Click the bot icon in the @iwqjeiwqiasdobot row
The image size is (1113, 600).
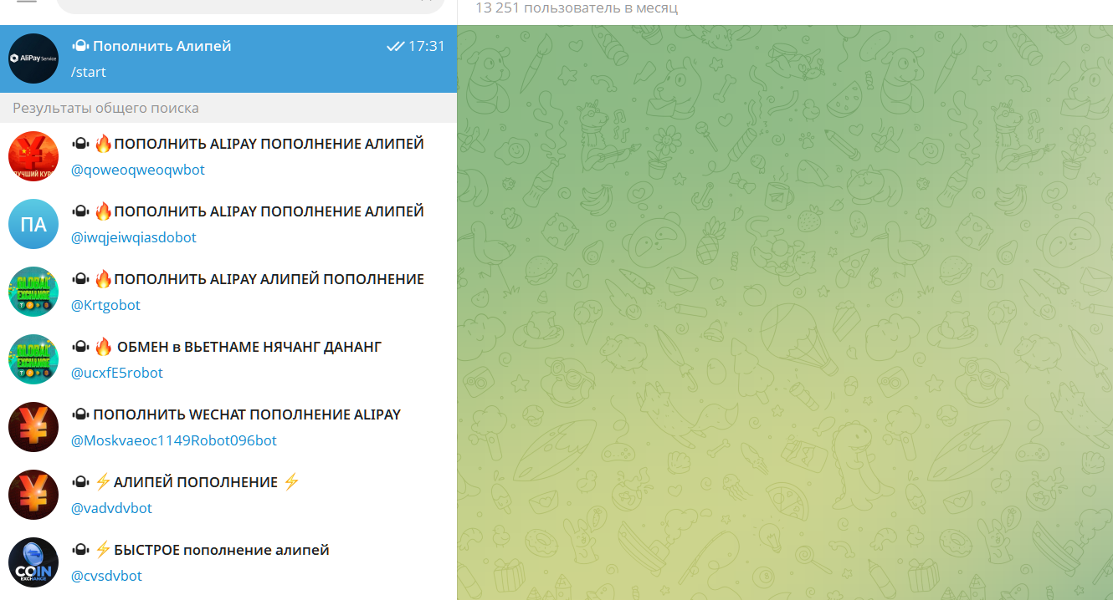80,211
